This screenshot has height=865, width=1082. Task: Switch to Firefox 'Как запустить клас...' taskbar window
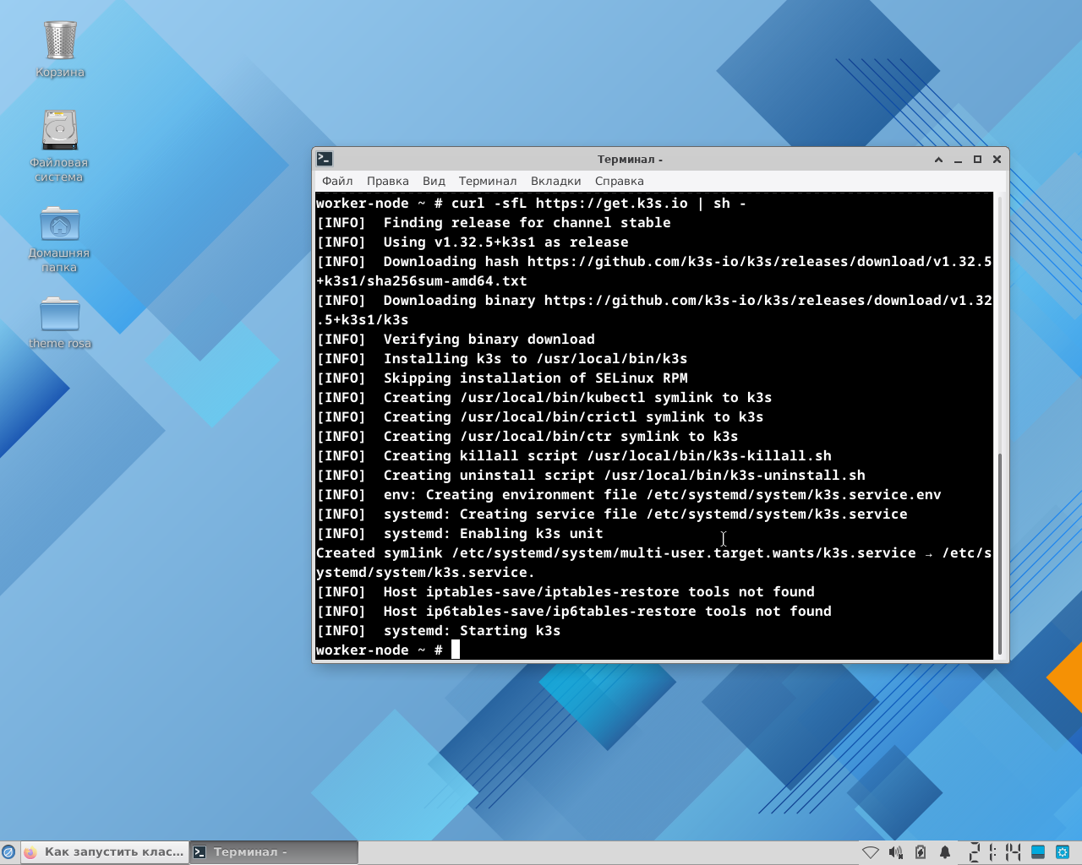(104, 852)
